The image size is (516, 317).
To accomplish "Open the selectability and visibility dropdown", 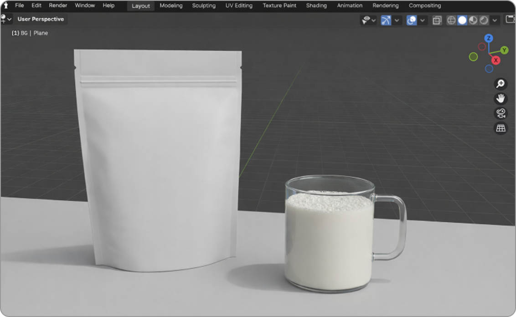I will pos(368,20).
